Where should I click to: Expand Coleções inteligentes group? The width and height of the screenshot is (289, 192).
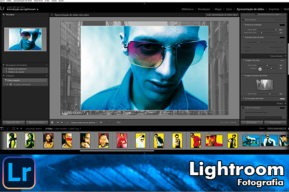(7, 84)
